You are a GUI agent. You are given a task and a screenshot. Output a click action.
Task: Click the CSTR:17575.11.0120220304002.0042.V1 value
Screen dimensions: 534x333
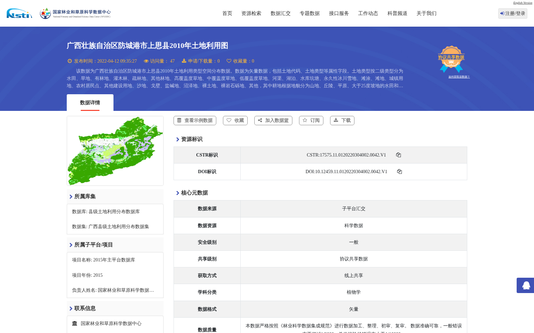click(346, 155)
